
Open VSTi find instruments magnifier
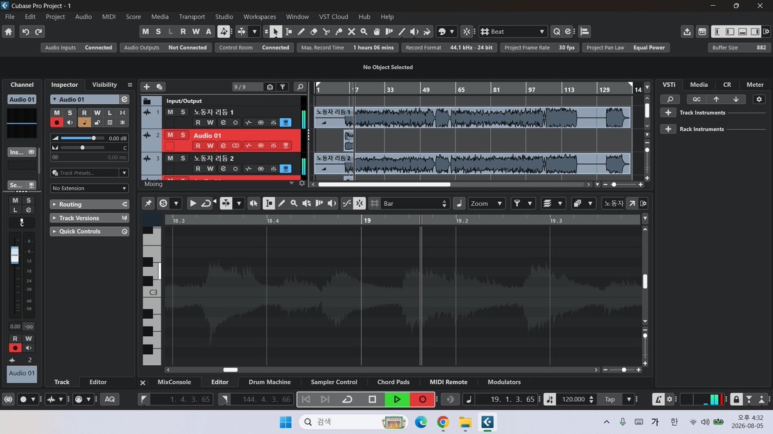[670, 100]
